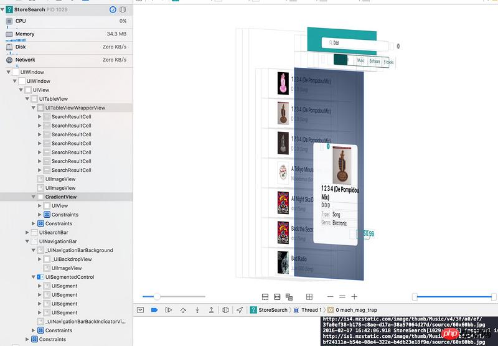Click the Continue program execution icon
Viewport: 498px width, 346px height.
169,310
